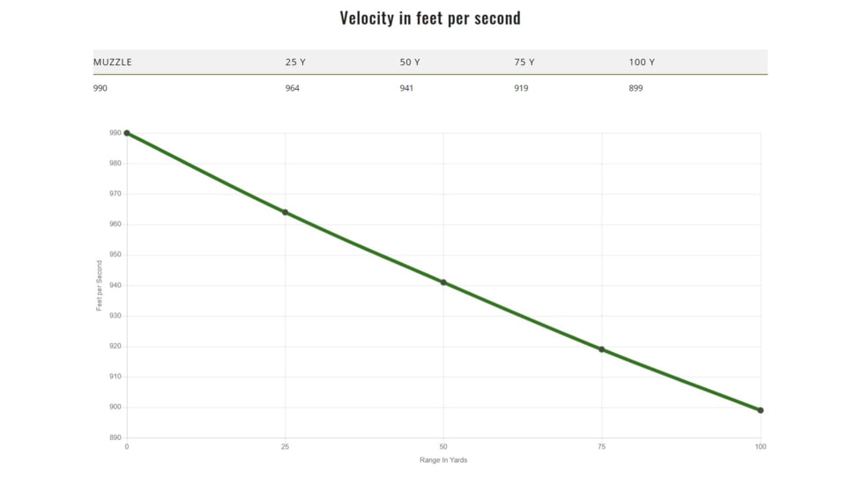The height and width of the screenshot is (484, 862).
Task: Click the chart data point at 25 yards
Action: 286,212
